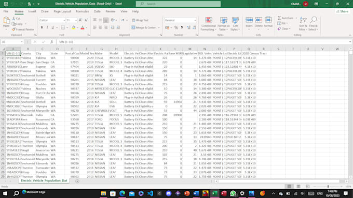Click Insert cells icon
This screenshot has height=198, width=353.
click(x=249, y=20)
